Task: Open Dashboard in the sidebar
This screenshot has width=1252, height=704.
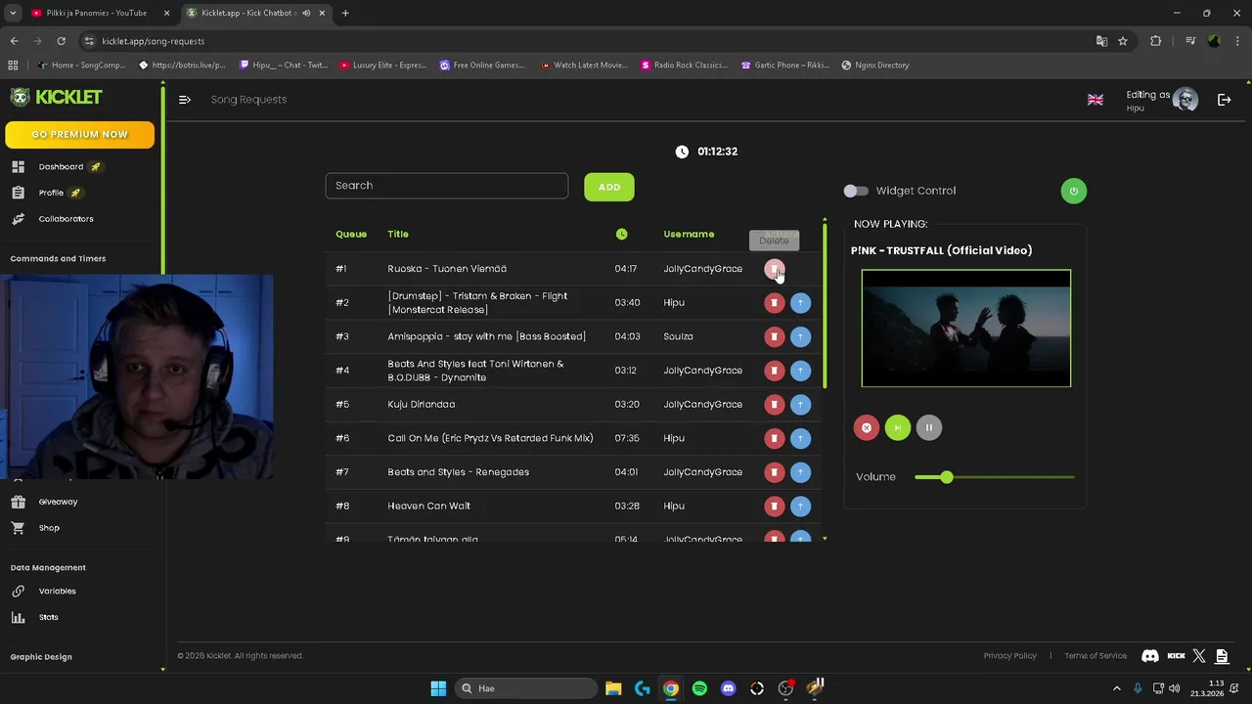Action: [61, 167]
